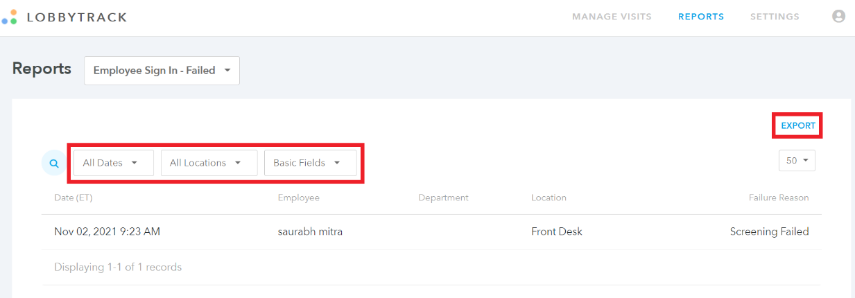
Task: Click the LOBBYTRACK brand name
Action: click(x=77, y=17)
